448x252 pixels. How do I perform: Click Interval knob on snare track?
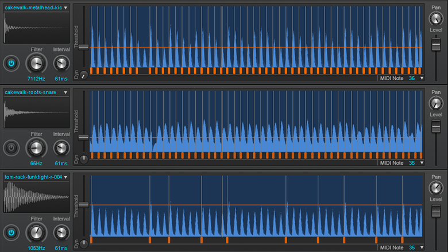(x=61, y=148)
